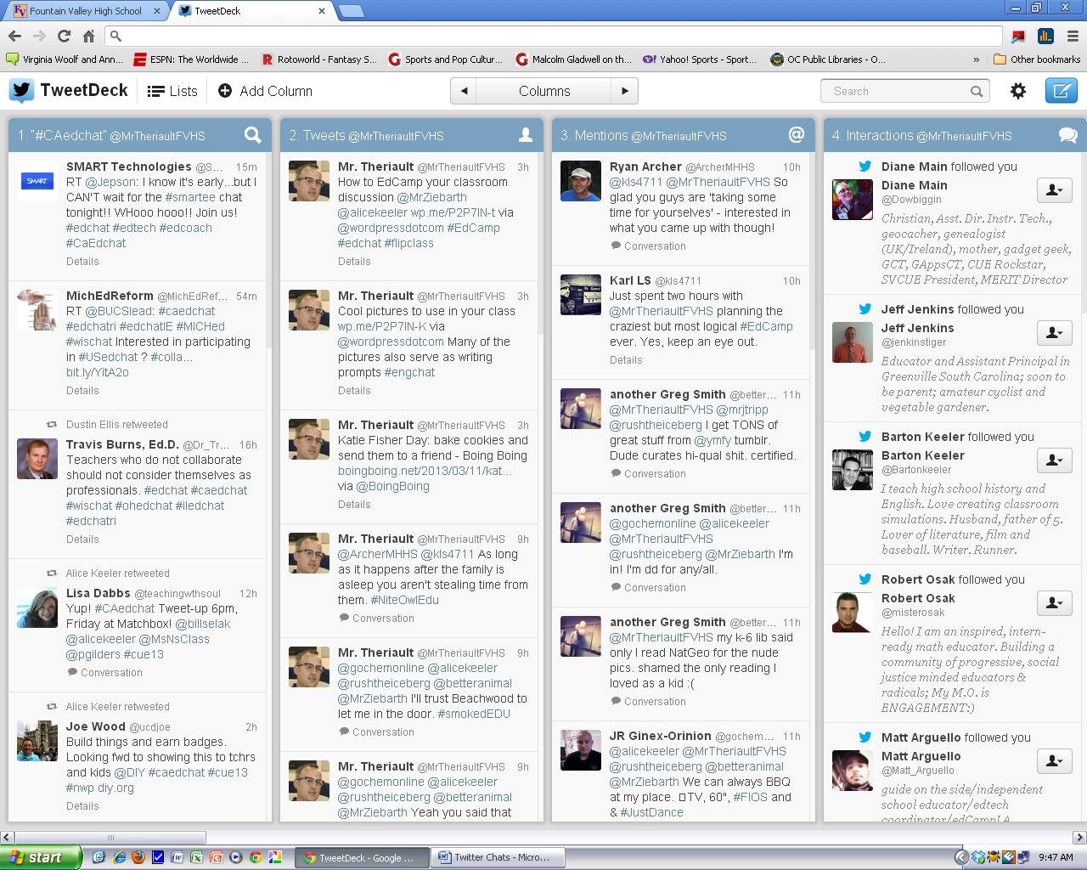Click the magnifier inside the Search box
The width and height of the screenshot is (1087, 870).
point(977,91)
